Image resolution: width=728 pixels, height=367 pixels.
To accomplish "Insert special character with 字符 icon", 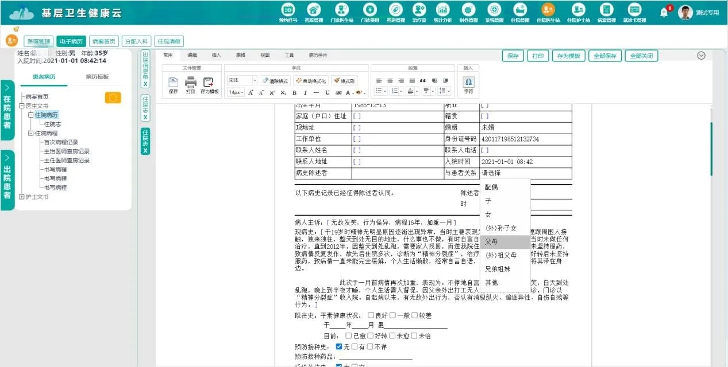I will 468,85.
